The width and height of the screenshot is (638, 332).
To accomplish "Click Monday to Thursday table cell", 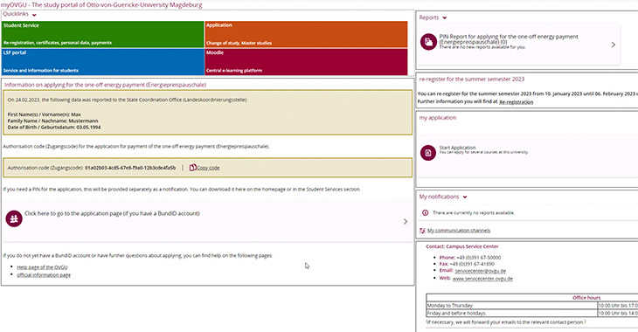I will [x=512, y=306].
